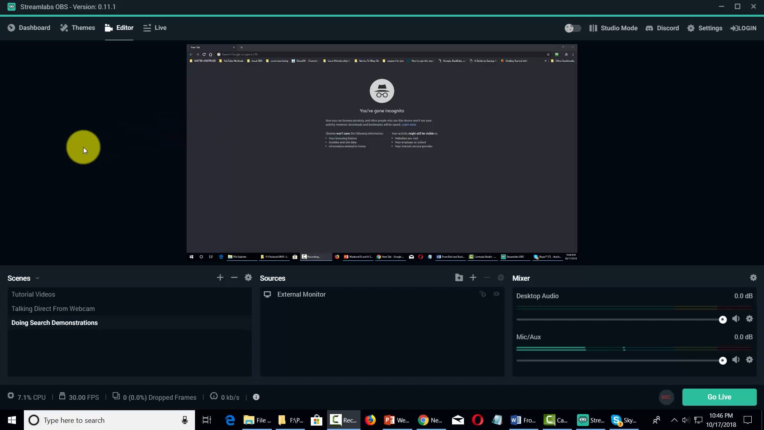Switch to the Dashboard tab
Image resolution: width=764 pixels, height=430 pixels.
click(x=29, y=28)
